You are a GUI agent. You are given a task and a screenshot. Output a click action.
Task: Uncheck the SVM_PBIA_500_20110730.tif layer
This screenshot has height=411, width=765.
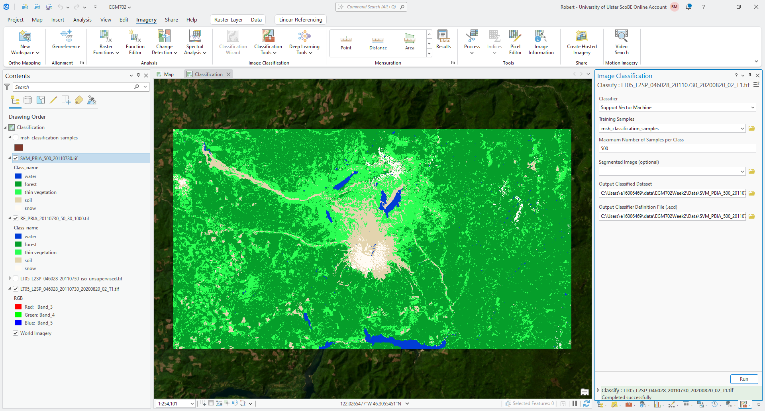tap(16, 159)
